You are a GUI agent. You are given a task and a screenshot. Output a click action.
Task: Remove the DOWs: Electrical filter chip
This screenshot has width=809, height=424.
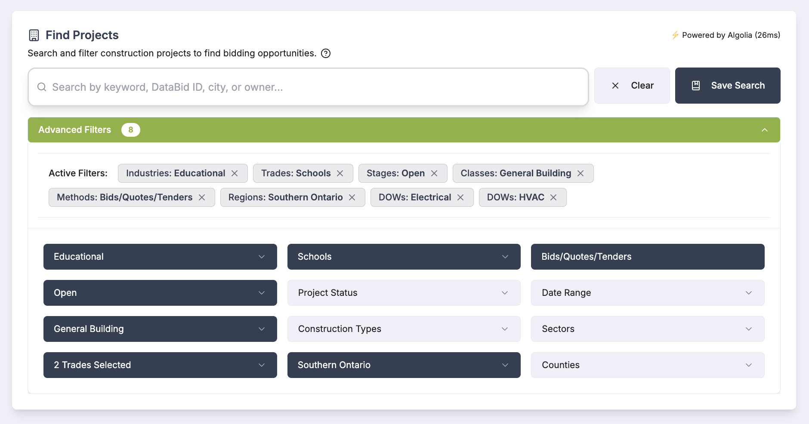(460, 197)
